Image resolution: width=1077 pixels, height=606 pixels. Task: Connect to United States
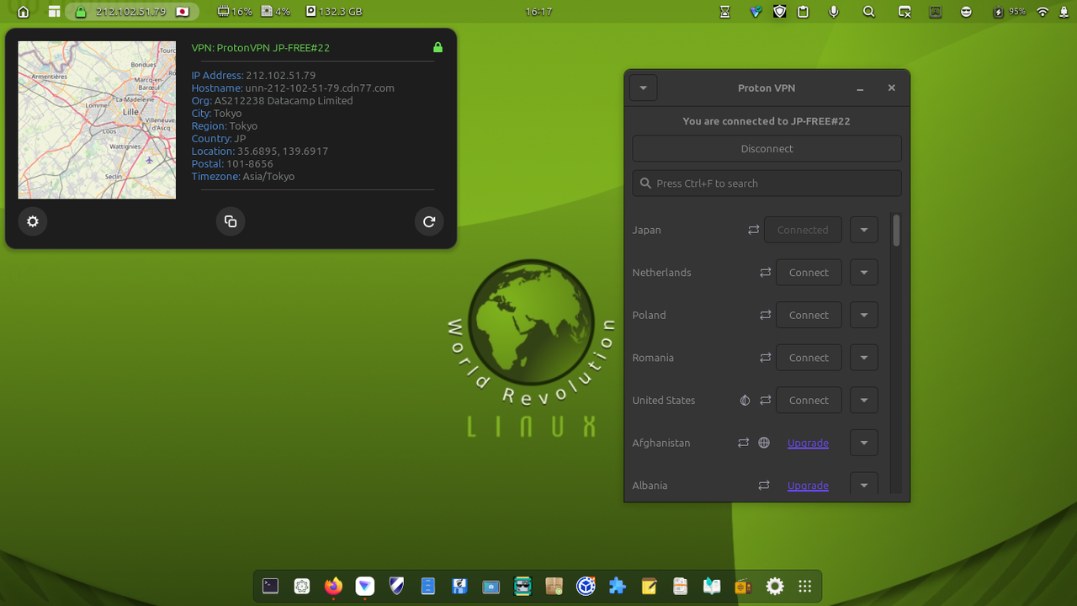tap(809, 400)
